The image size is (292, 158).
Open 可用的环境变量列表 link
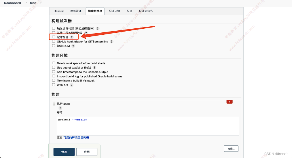[x=76, y=138]
